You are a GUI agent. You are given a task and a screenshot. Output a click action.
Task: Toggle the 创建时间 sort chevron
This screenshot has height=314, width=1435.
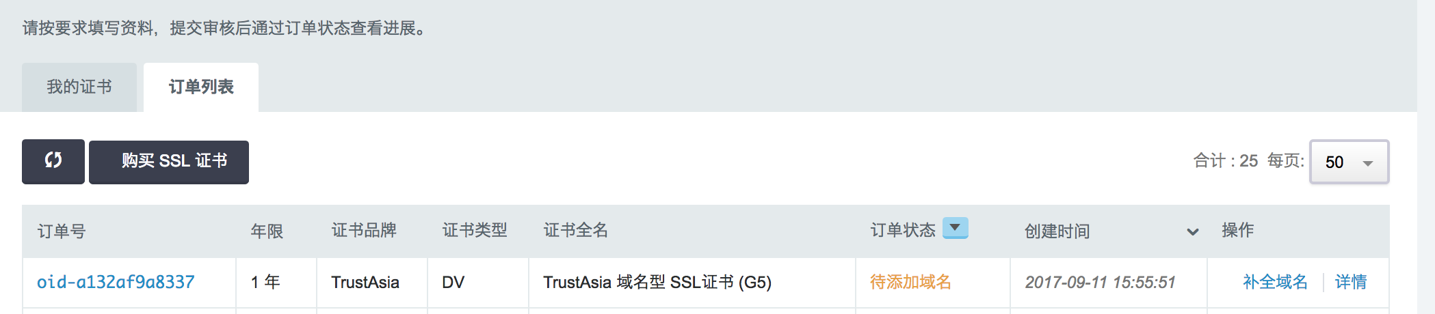click(1192, 231)
